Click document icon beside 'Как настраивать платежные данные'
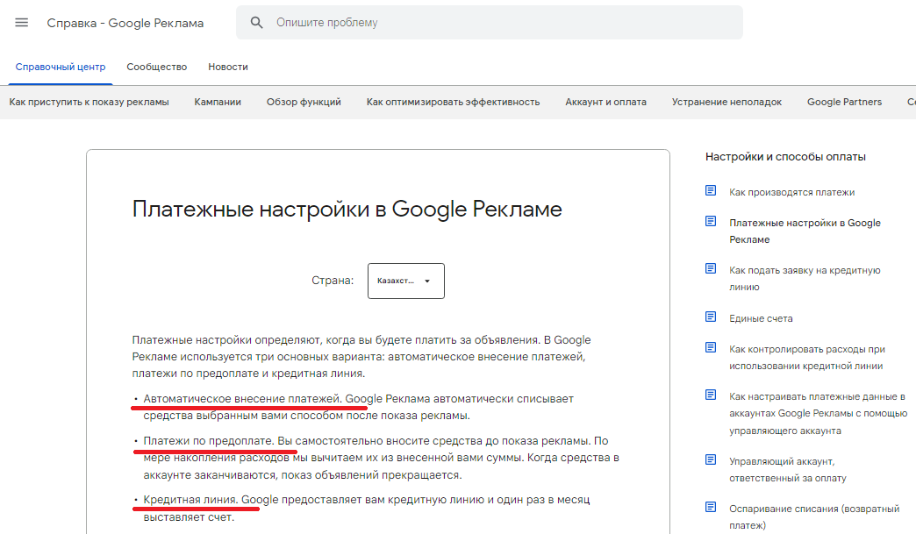Screen dimensions: 916x534 coord(711,395)
